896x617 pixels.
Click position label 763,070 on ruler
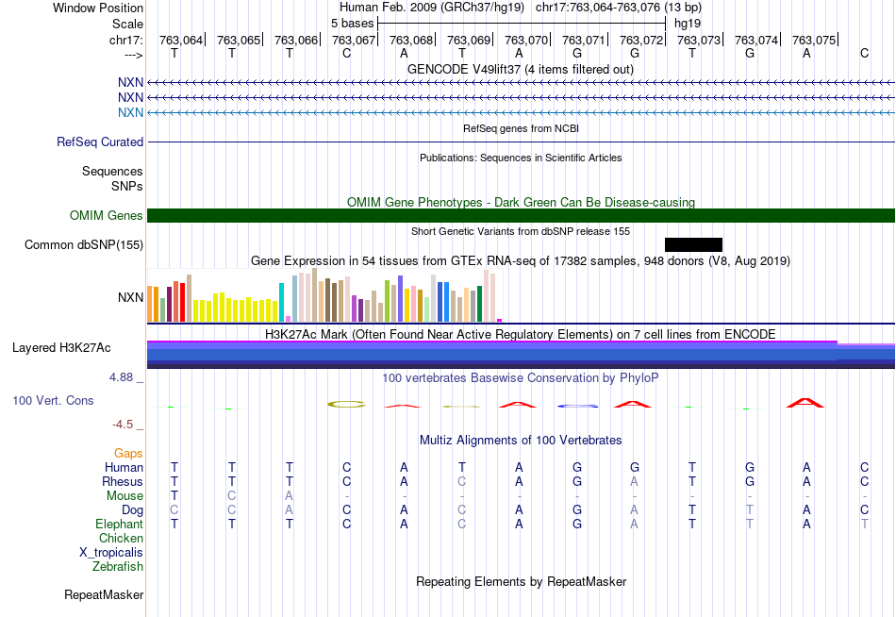pyautogui.click(x=525, y=40)
